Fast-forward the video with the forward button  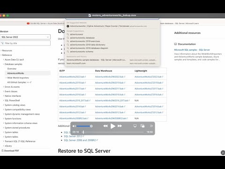pyautogui.click(x=120, y=126)
